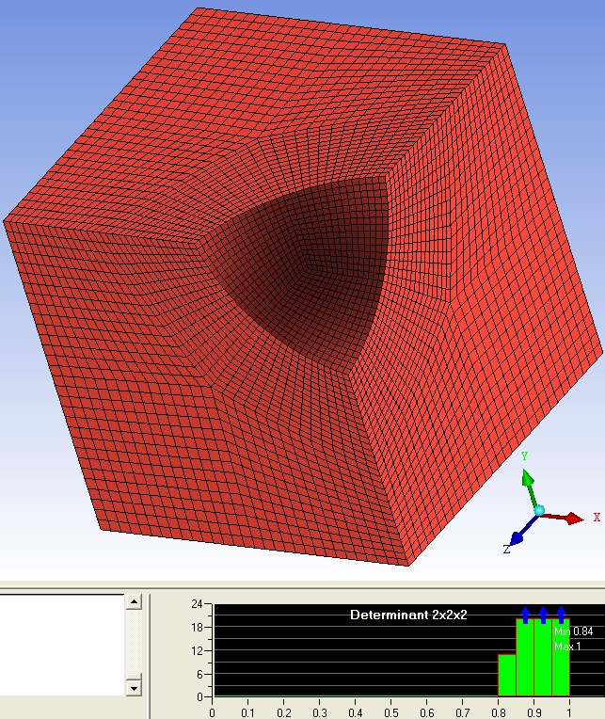The width and height of the screenshot is (605, 719).
Task: Click the message log scrollbar track
Action: [x=134, y=645]
